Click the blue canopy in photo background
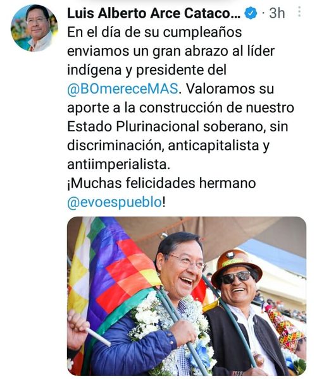Viewport: 317px width, 379px height. click(278, 255)
